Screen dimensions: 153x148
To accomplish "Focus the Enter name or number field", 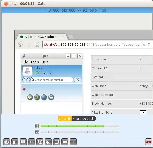I will click(52, 80).
